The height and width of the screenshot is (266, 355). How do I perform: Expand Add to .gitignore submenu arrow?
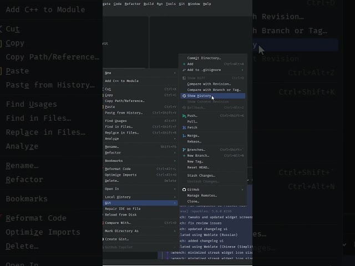(x=242, y=70)
